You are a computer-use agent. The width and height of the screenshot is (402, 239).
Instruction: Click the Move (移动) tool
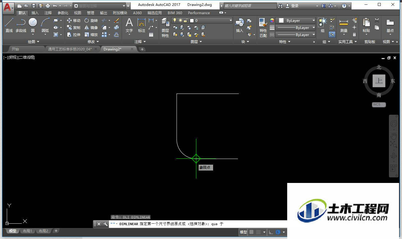(x=73, y=20)
